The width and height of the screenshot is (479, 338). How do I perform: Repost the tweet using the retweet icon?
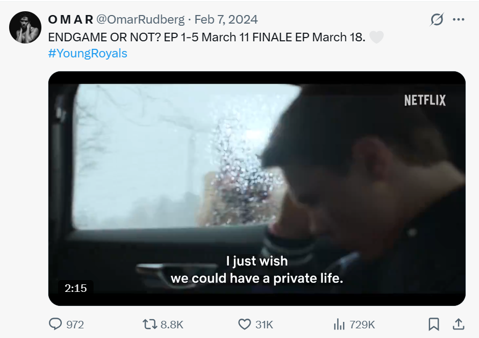(x=148, y=324)
